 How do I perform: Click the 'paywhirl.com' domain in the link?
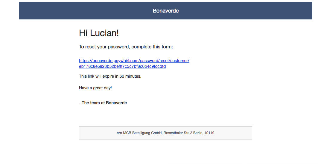(x=126, y=61)
